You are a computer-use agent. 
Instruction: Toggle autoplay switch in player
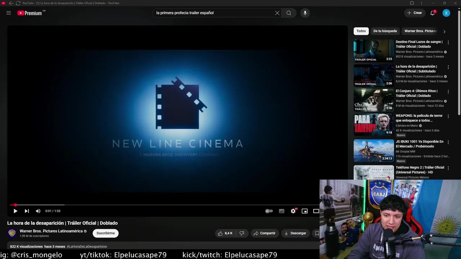tap(269, 211)
